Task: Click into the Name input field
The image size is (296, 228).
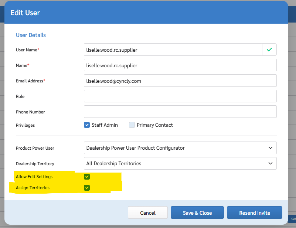Action: 180,65
